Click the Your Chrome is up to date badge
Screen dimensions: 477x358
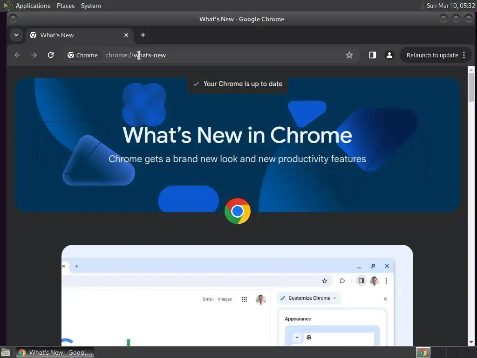coord(238,84)
